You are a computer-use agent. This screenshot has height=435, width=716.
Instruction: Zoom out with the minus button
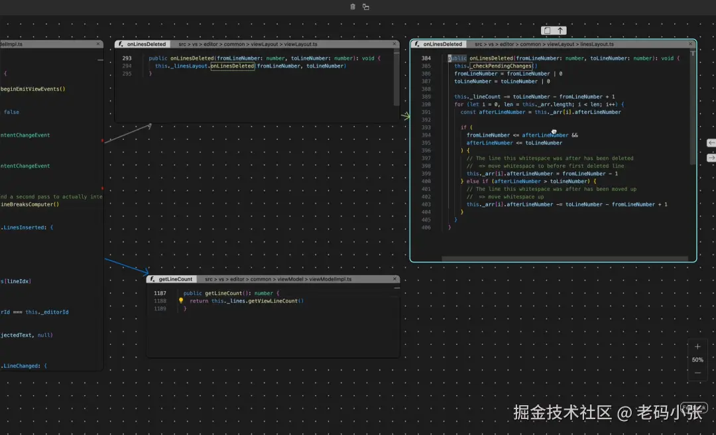click(697, 373)
